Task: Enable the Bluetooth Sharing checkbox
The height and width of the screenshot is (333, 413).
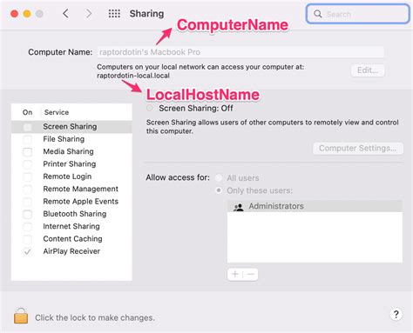Action: 28,214
